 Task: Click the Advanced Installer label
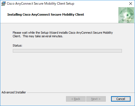click(x=14, y=92)
